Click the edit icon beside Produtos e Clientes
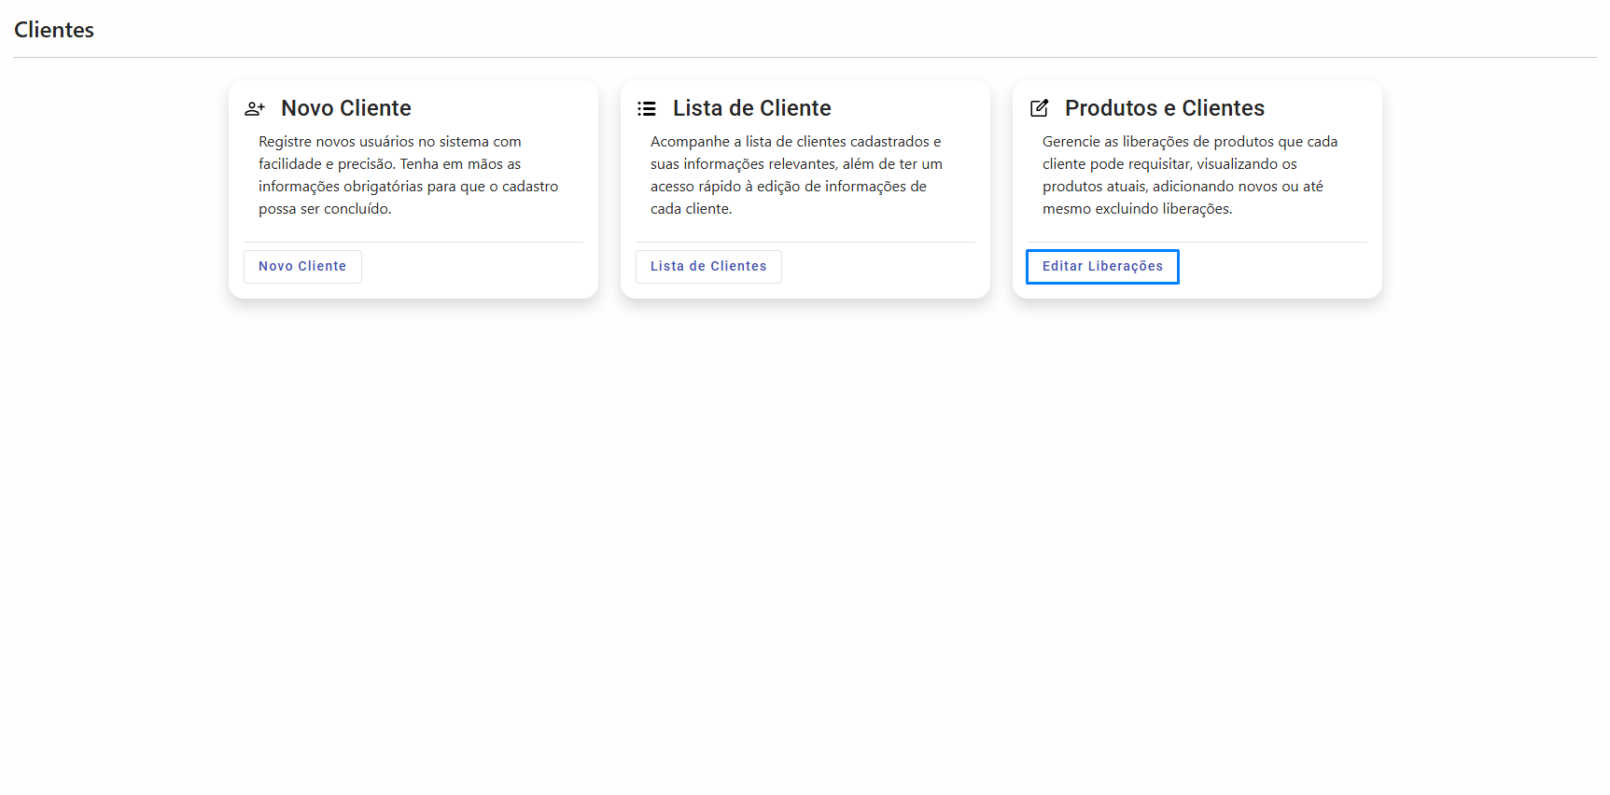 click(x=1039, y=108)
